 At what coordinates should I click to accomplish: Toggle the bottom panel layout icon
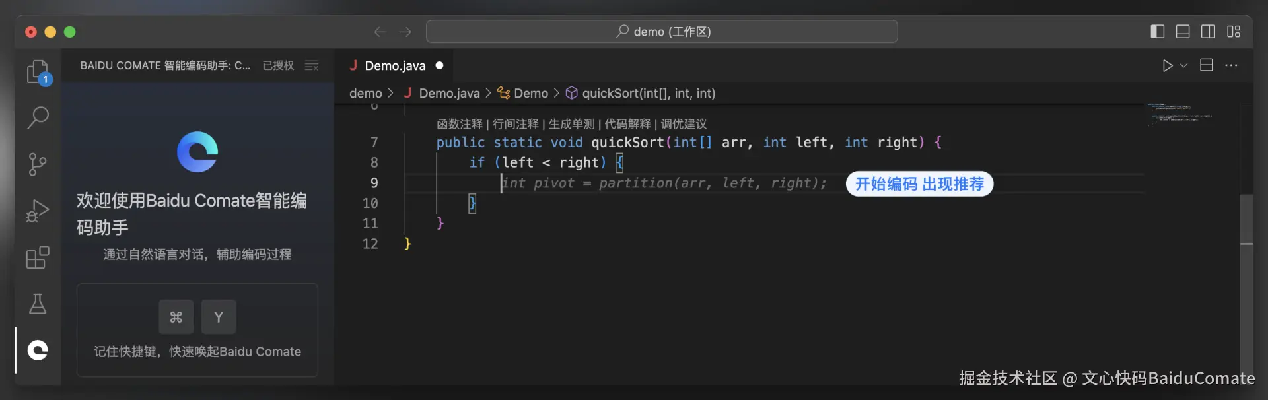[x=1183, y=32]
